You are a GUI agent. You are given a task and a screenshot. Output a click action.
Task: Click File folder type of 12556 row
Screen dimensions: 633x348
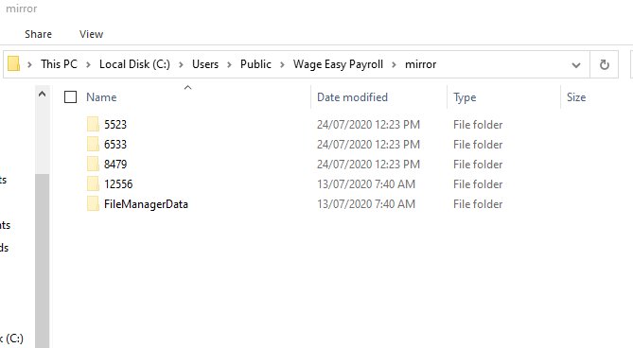[478, 183]
